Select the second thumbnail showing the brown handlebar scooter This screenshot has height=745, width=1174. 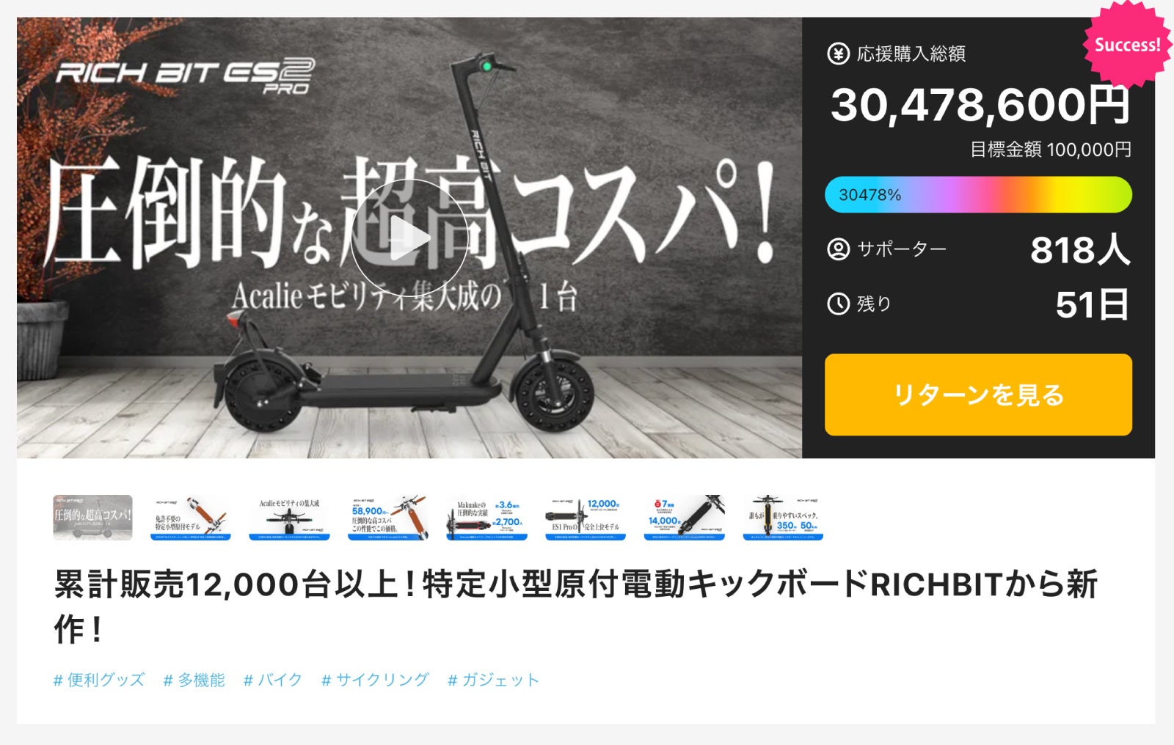(191, 518)
